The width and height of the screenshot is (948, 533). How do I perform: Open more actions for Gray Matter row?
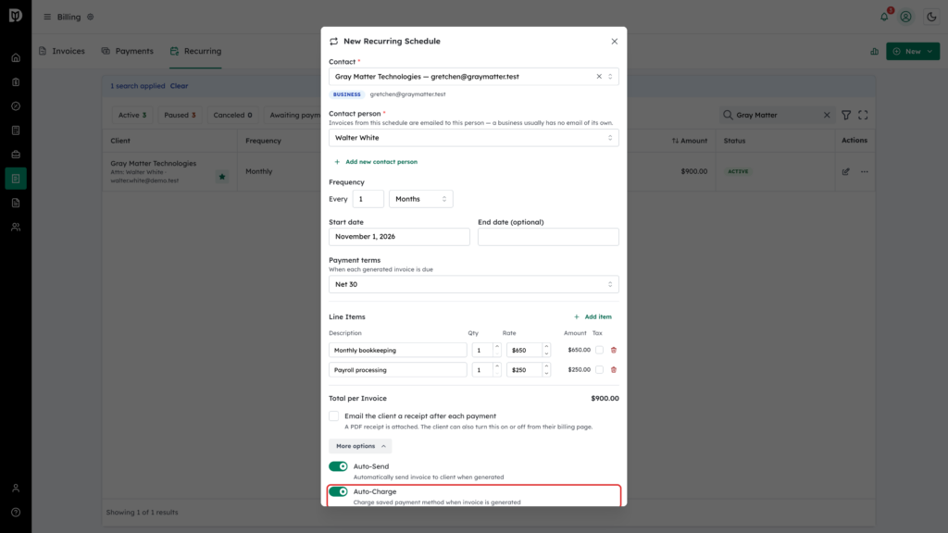pyautogui.click(x=865, y=171)
